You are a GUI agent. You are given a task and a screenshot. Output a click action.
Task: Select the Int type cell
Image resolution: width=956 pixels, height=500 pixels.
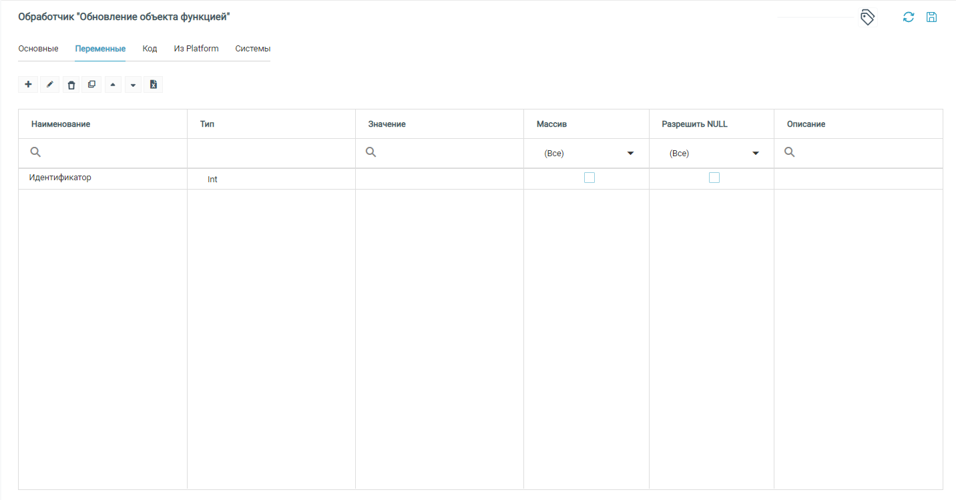click(212, 180)
